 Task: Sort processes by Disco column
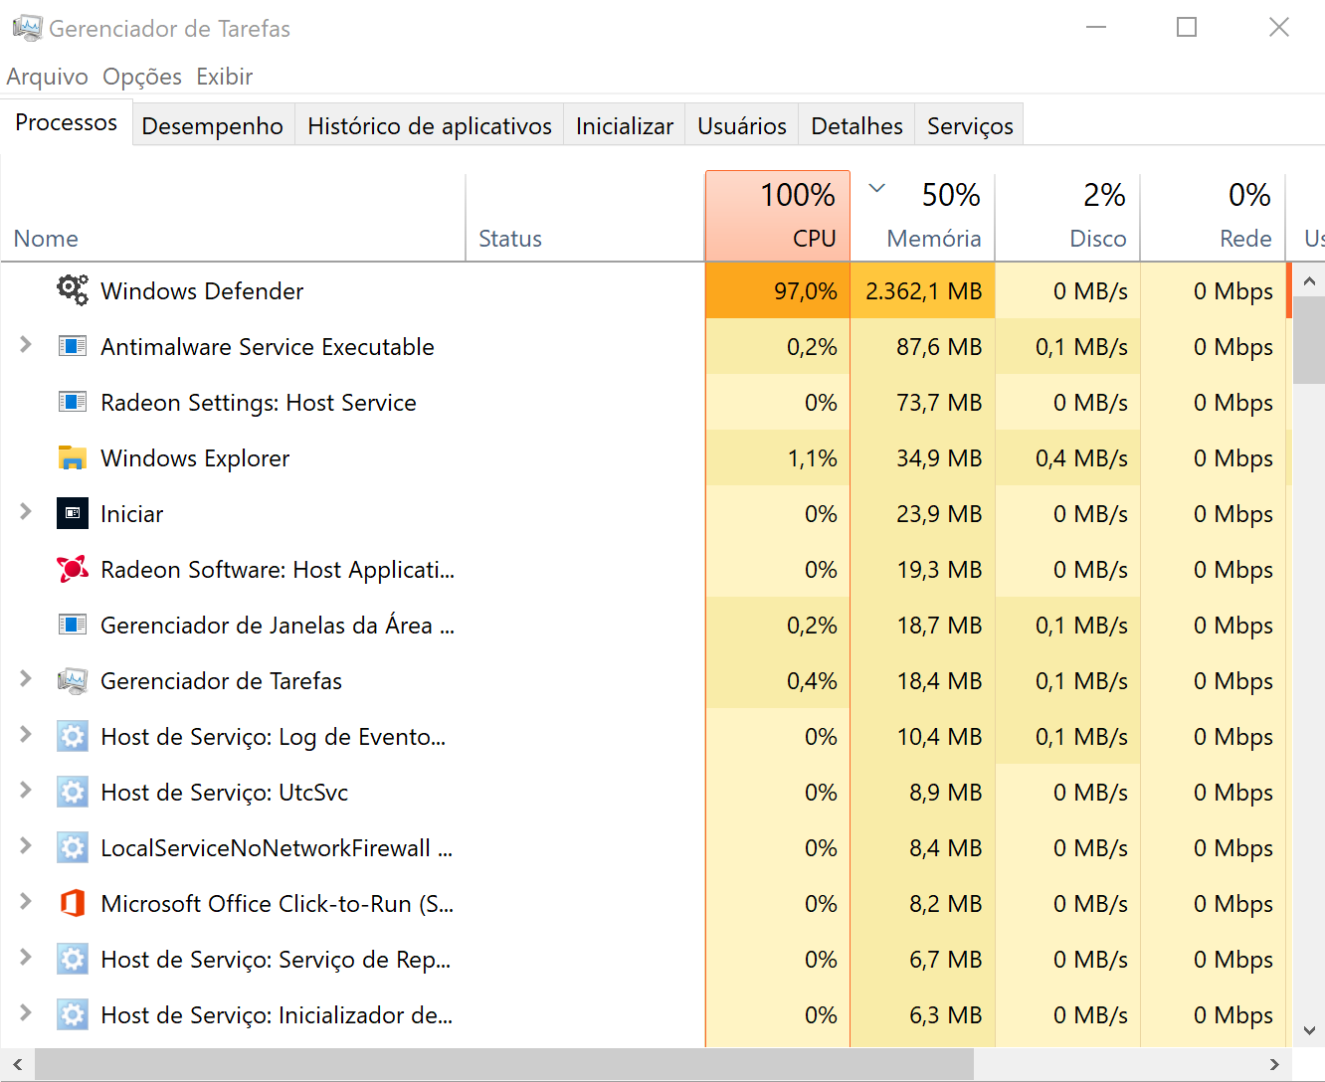click(1068, 217)
